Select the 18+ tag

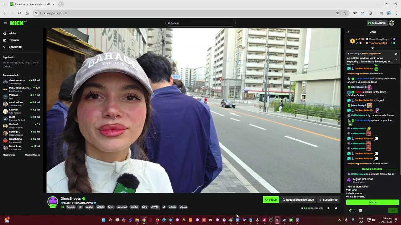(81, 207)
